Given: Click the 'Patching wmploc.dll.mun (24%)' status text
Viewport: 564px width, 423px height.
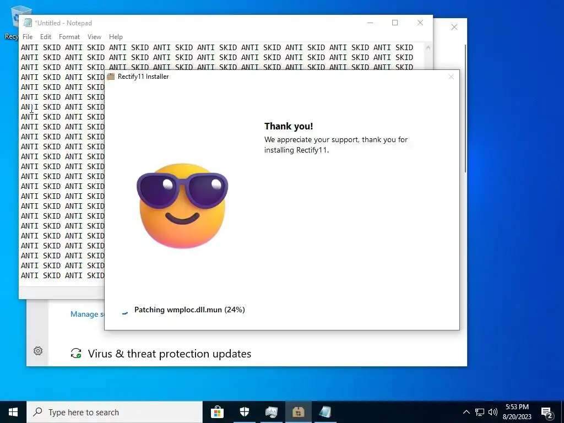Looking at the screenshot, I should coord(189,310).
